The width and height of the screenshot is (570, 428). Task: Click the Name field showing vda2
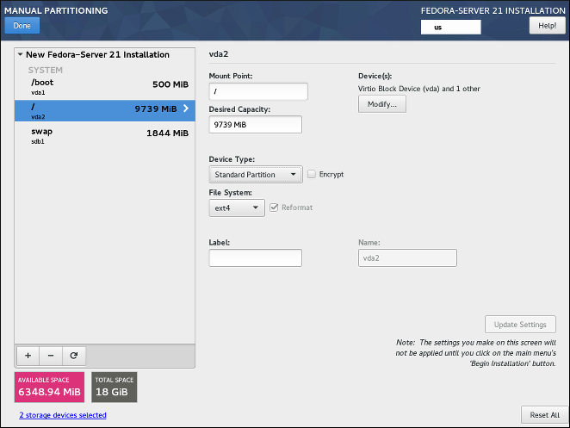[407, 257]
